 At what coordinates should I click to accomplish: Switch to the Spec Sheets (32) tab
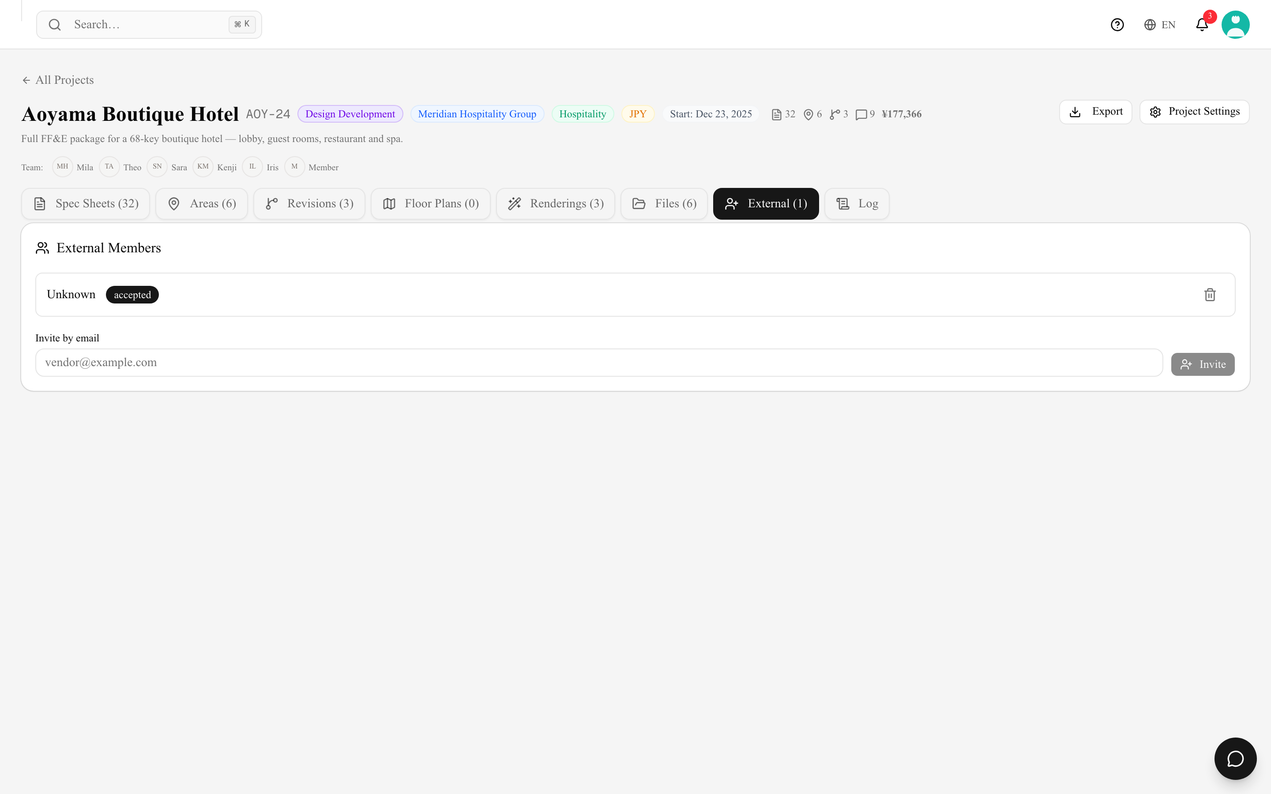tap(86, 204)
